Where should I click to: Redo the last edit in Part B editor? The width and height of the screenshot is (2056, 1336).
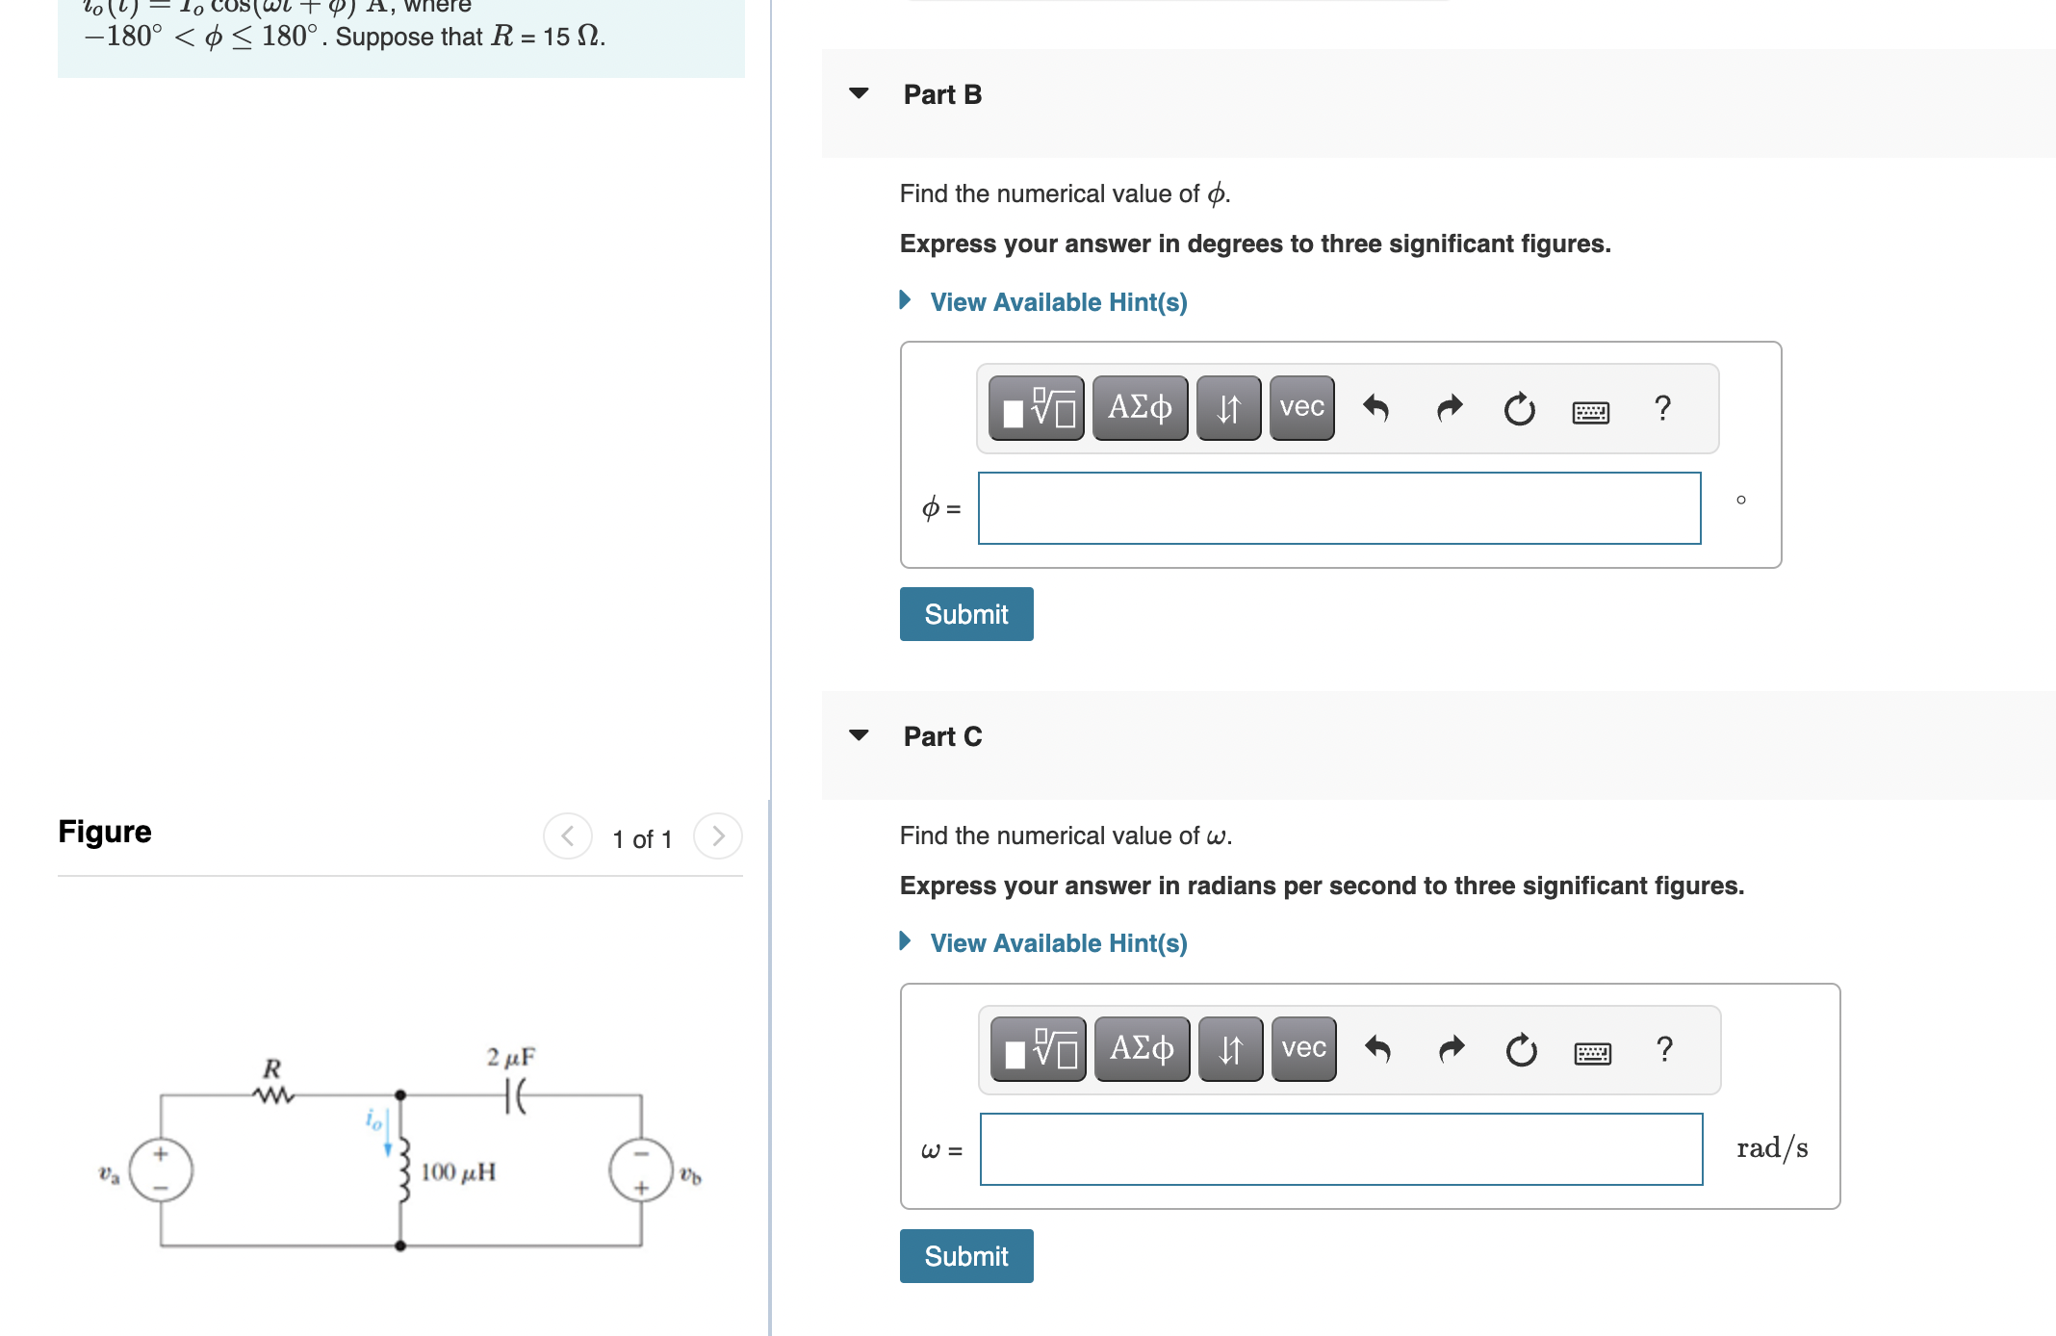click(x=1448, y=407)
